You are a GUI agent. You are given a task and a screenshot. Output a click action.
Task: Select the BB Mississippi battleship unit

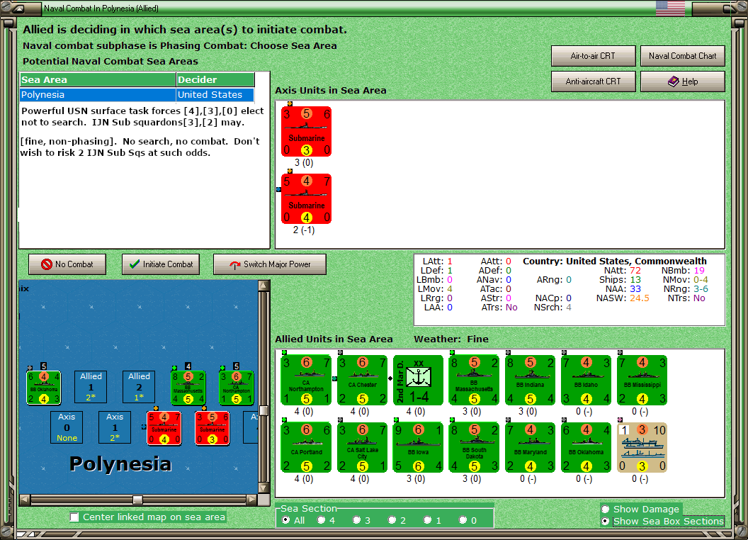click(642, 380)
